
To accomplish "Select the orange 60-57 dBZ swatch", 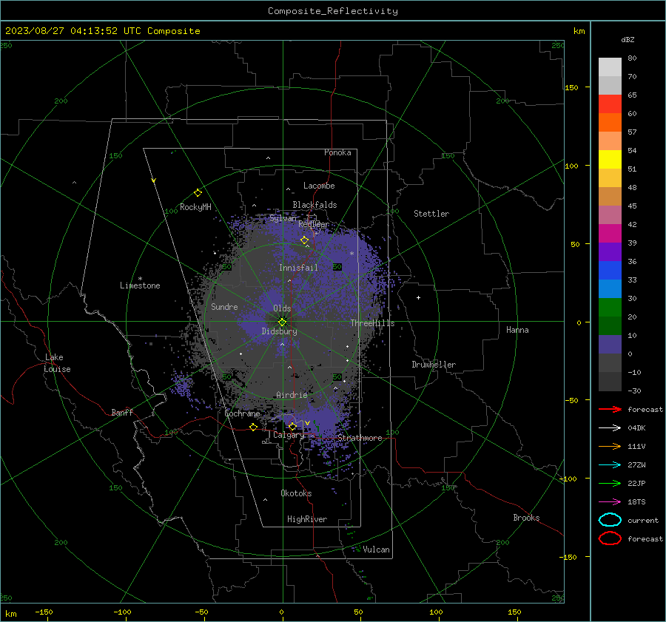I will pos(610,122).
